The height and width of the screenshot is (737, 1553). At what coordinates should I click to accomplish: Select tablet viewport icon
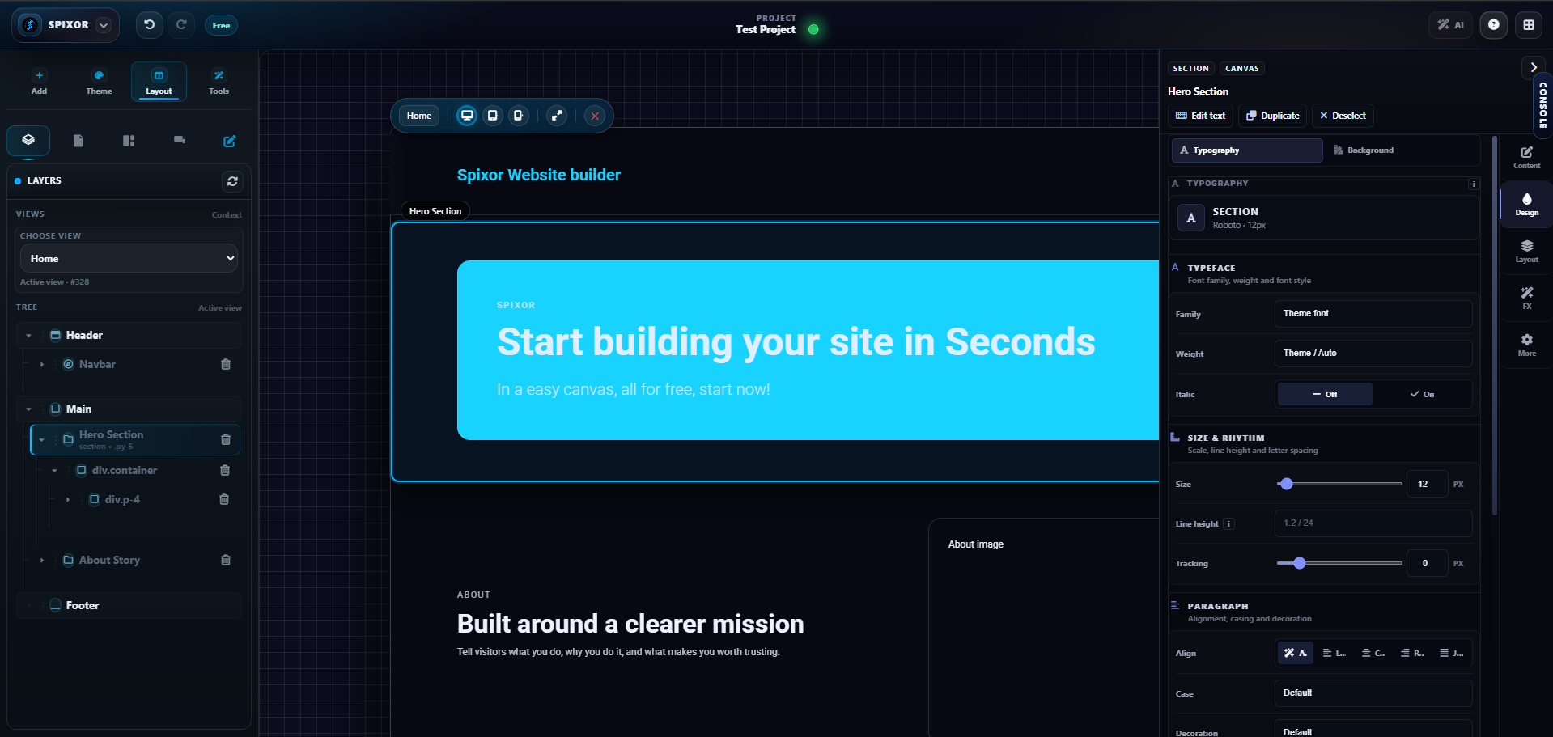pos(492,116)
